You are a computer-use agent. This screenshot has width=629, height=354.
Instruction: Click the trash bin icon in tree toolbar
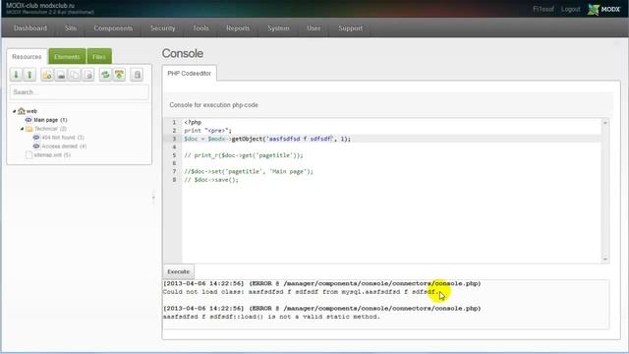[137, 75]
